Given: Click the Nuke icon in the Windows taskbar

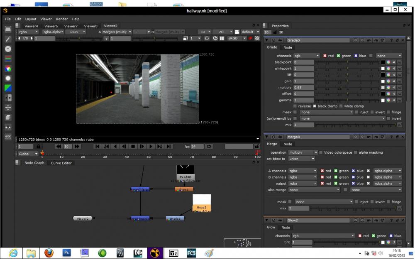Looking at the screenshot, I should [x=155, y=253].
